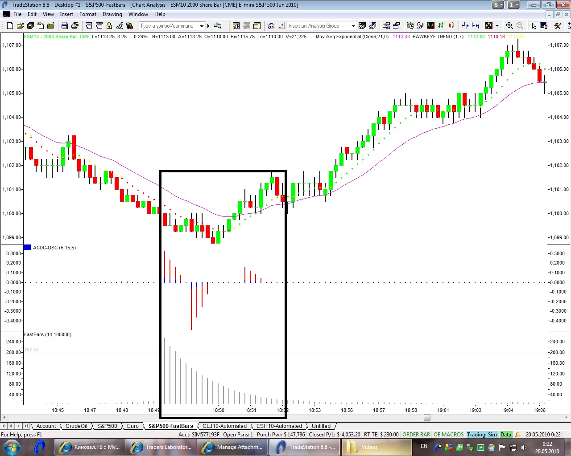This screenshot has height=456, width=571.
Task: Open the Insert menu
Action: tap(66, 14)
